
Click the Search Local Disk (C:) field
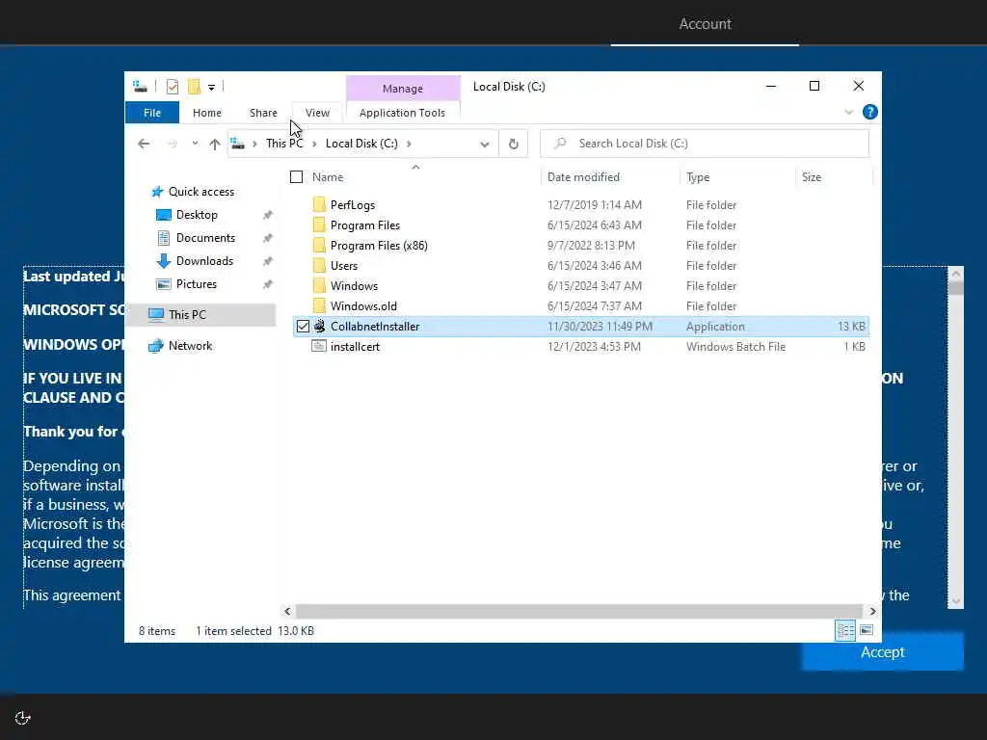(x=705, y=144)
